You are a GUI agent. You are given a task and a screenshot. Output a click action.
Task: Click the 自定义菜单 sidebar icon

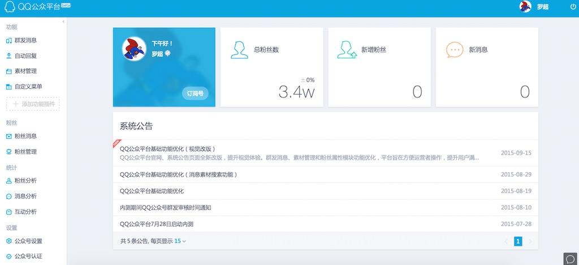(9, 87)
